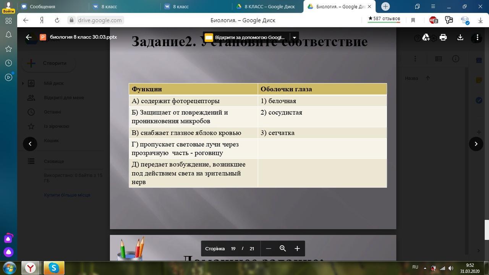Viewport: 489px width, 275px height.
Task: Click the Купити більше місця link
Action: click(x=67, y=195)
